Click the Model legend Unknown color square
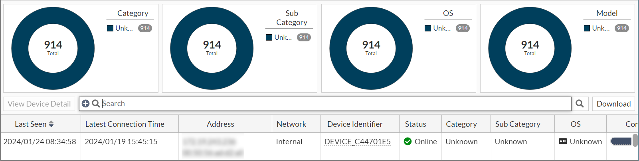The width and height of the screenshot is (639, 161). pos(587,28)
